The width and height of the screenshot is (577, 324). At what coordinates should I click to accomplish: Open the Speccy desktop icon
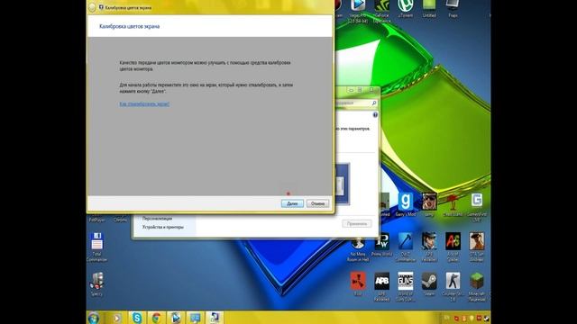96,283
